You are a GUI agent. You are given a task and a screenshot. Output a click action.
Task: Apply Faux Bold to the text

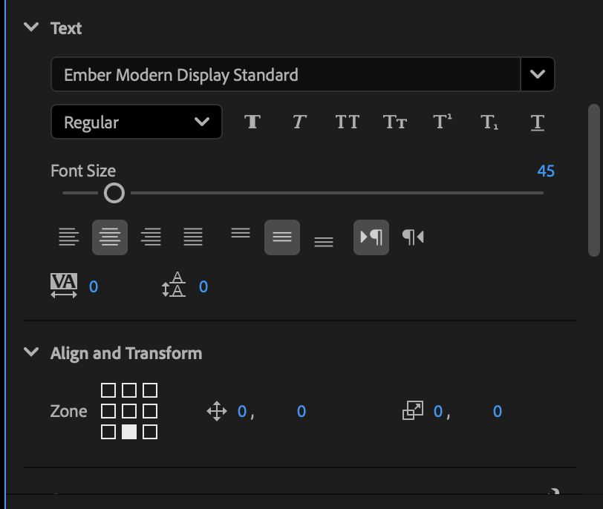[252, 122]
